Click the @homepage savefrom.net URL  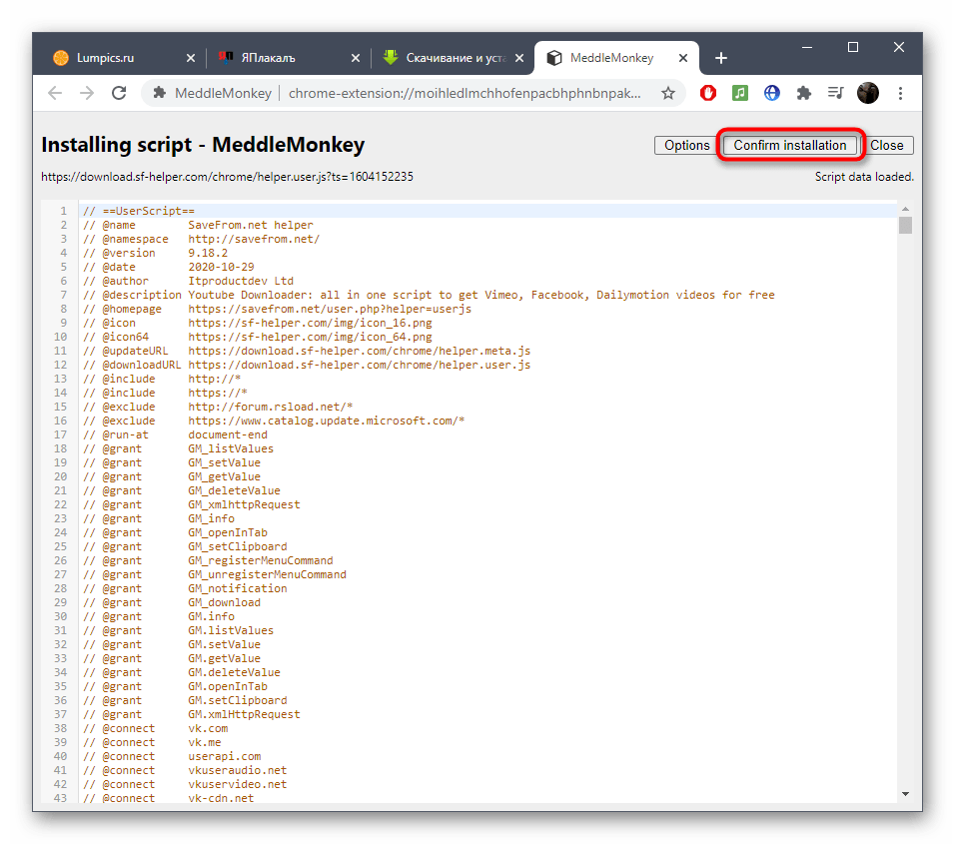pyautogui.click(x=330, y=309)
